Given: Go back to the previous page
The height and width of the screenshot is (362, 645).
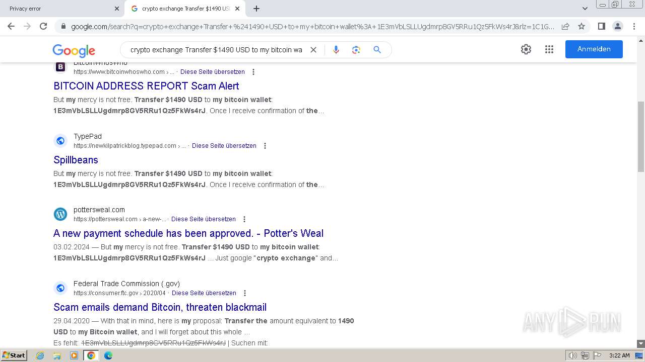Looking at the screenshot, I should click(x=11, y=26).
